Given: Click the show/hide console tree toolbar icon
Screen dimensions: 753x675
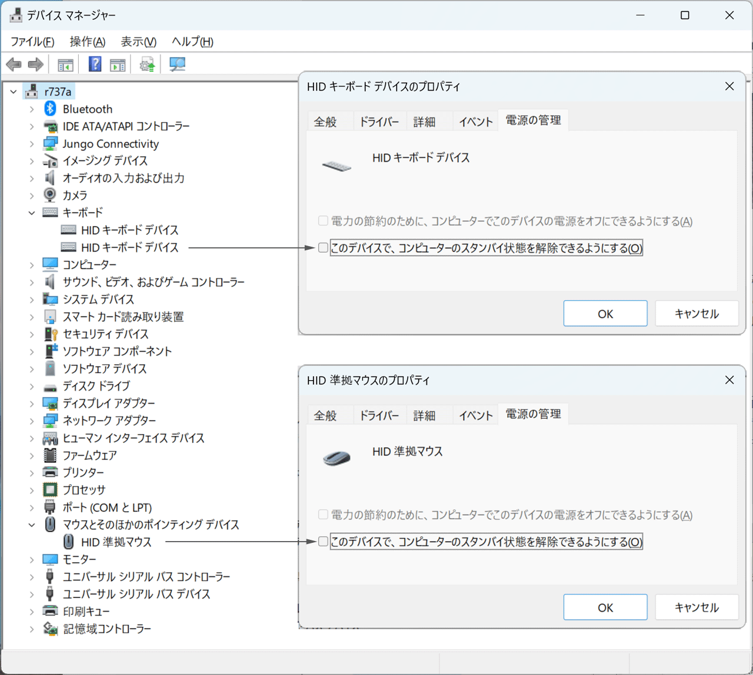Looking at the screenshot, I should point(65,65).
